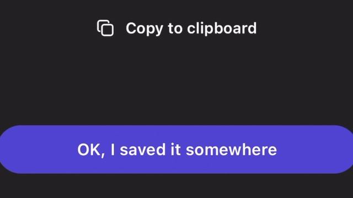Select the white copy pictogram
Viewport: 353px width, 198px height.
(x=105, y=28)
